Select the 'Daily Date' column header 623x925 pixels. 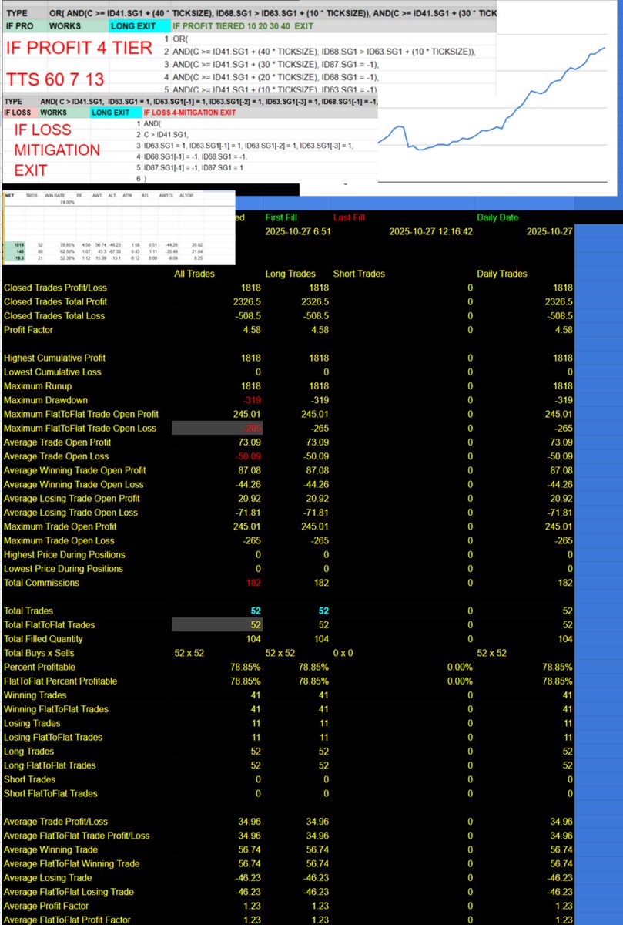point(497,217)
